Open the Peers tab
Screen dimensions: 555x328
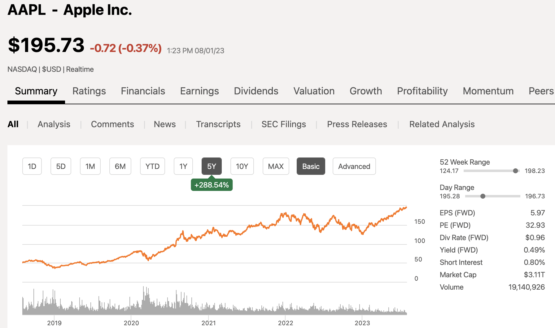pyautogui.click(x=541, y=91)
